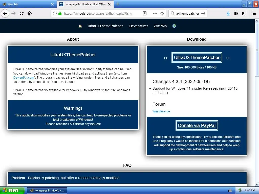Click the search magnifier icon
Image resolution: width=259 pixels, height=194 pixels.
(172, 13)
